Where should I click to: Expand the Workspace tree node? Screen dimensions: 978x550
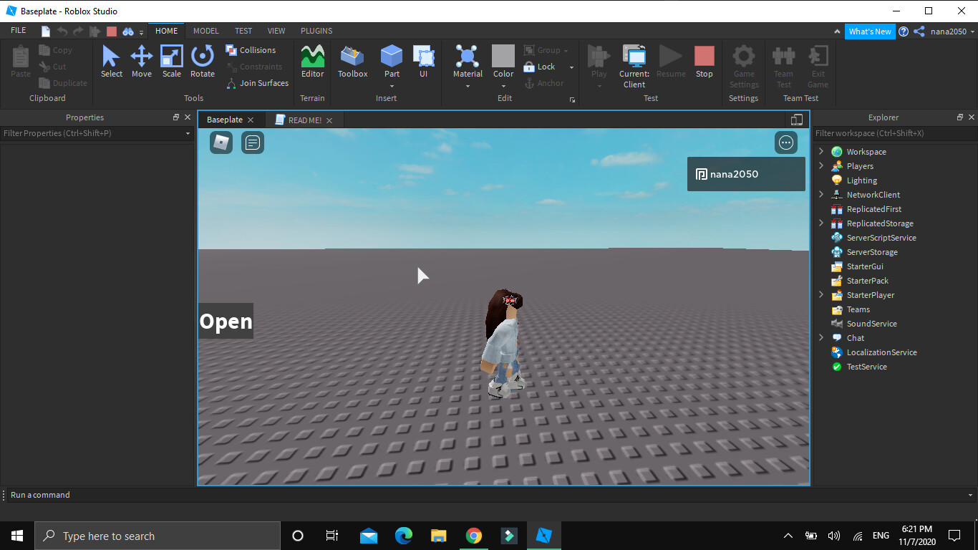821,152
